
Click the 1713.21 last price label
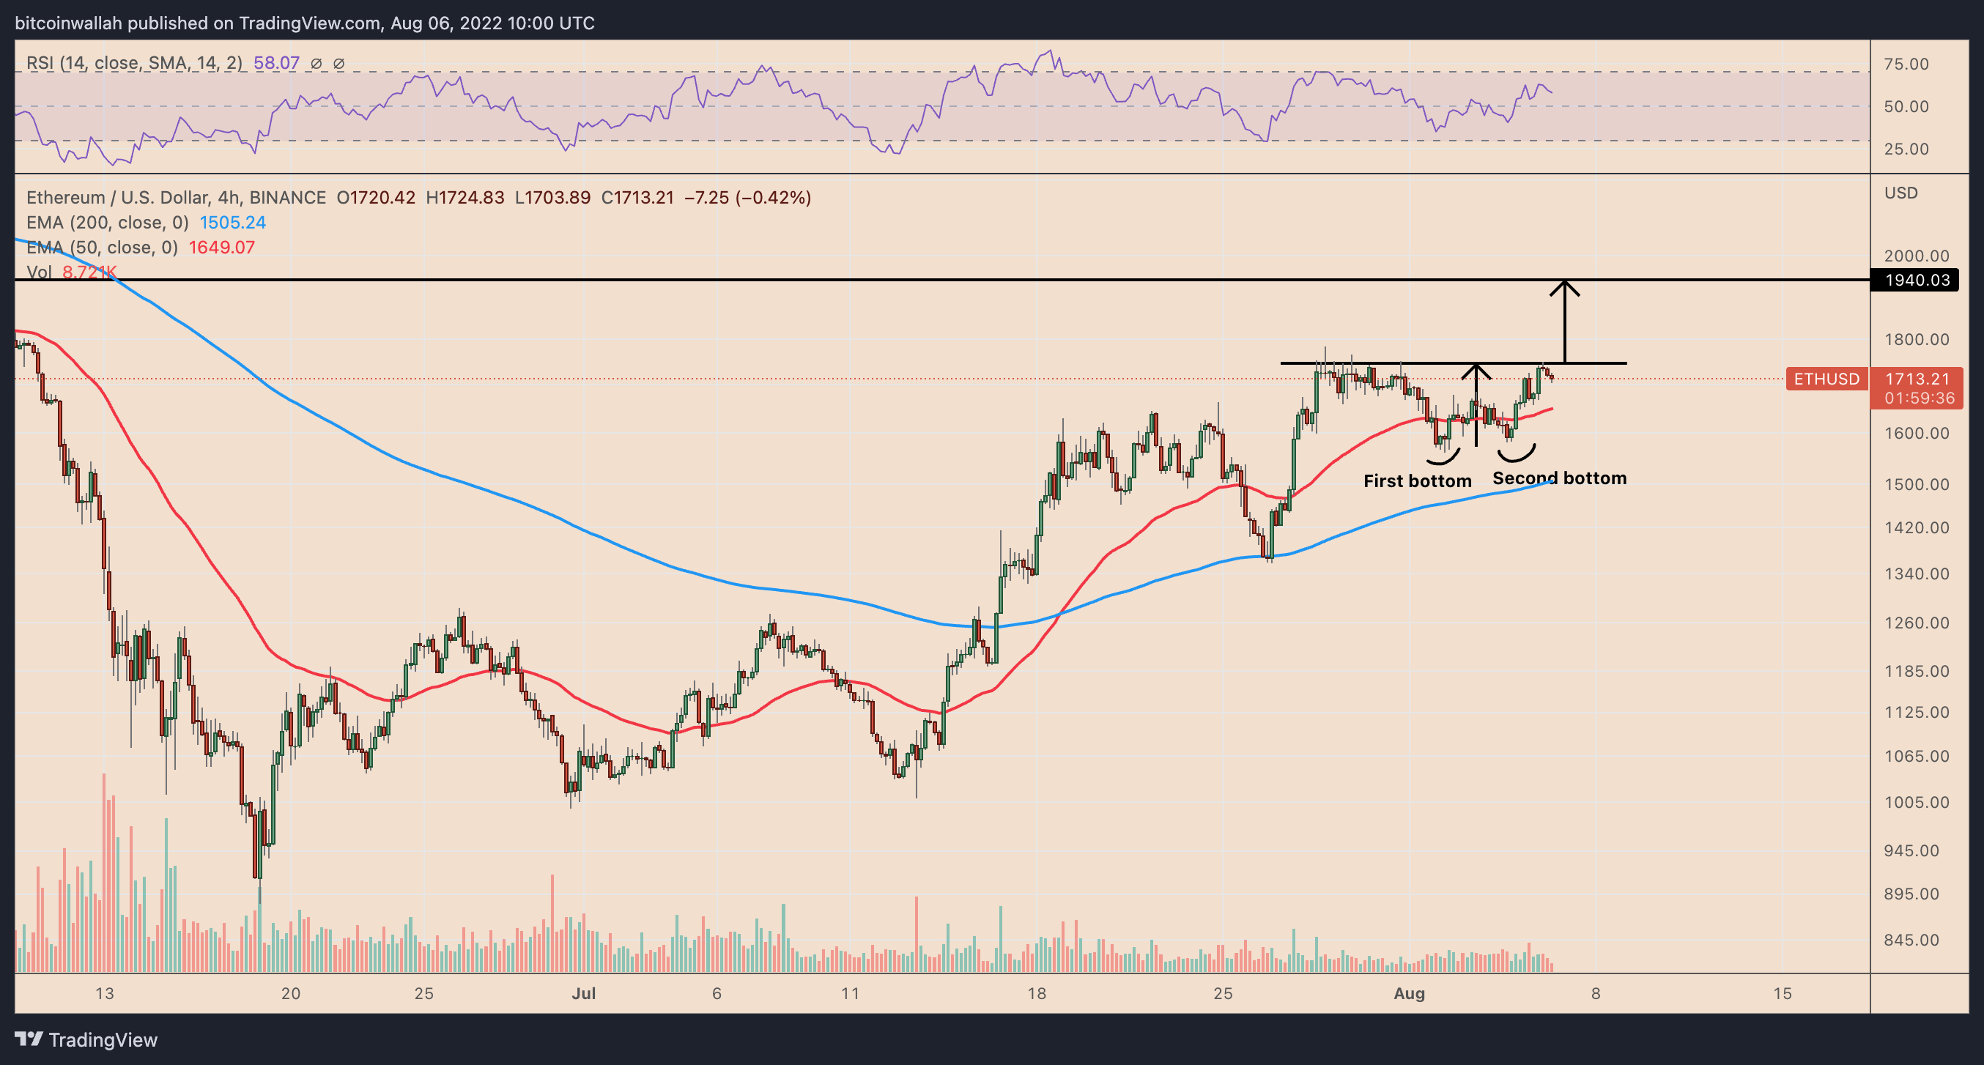tap(1917, 379)
